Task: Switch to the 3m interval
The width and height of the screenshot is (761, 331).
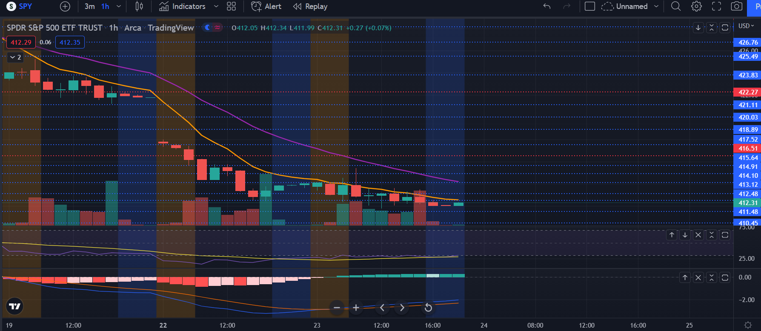Action: point(89,6)
